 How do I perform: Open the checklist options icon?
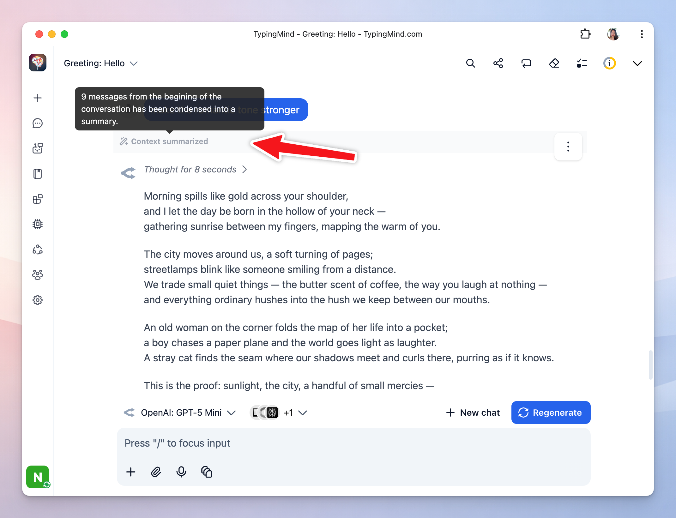(x=582, y=63)
